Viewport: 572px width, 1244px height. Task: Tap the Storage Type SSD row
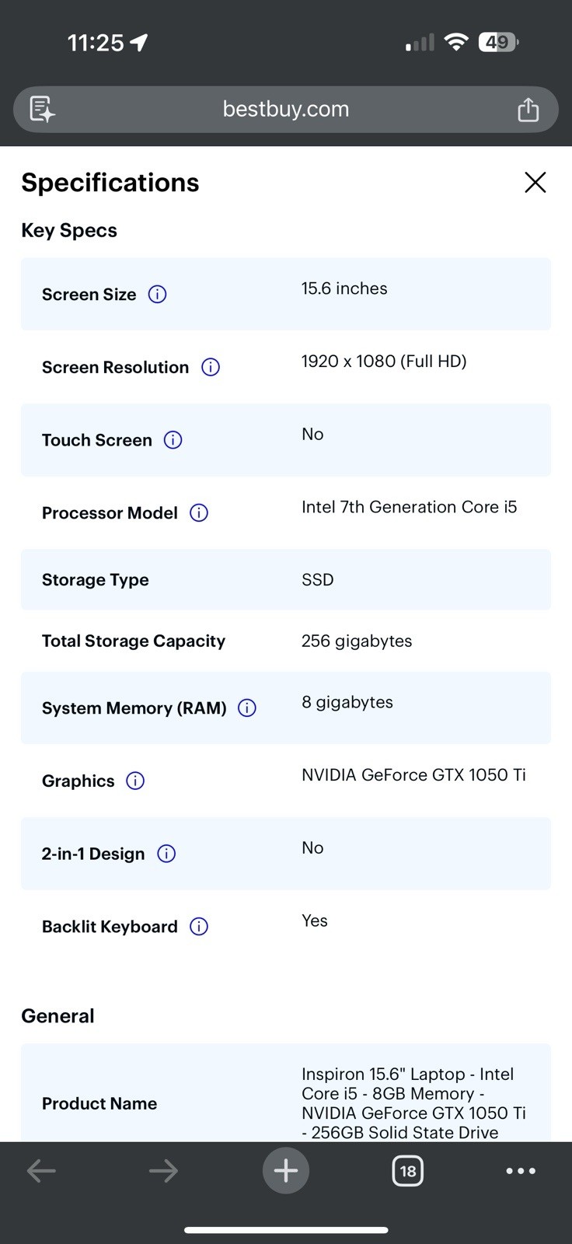(x=286, y=580)
